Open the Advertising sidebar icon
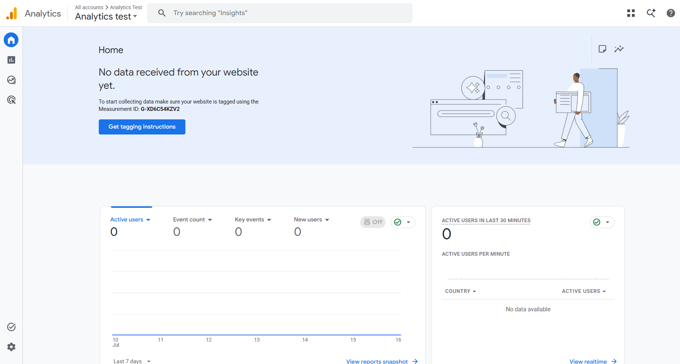 point(11,100)
